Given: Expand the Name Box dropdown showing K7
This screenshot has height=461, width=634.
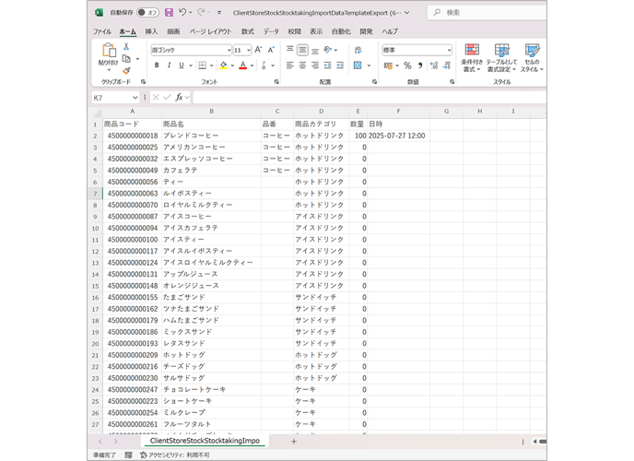Looking at the screenshot, I should point(135,98).
